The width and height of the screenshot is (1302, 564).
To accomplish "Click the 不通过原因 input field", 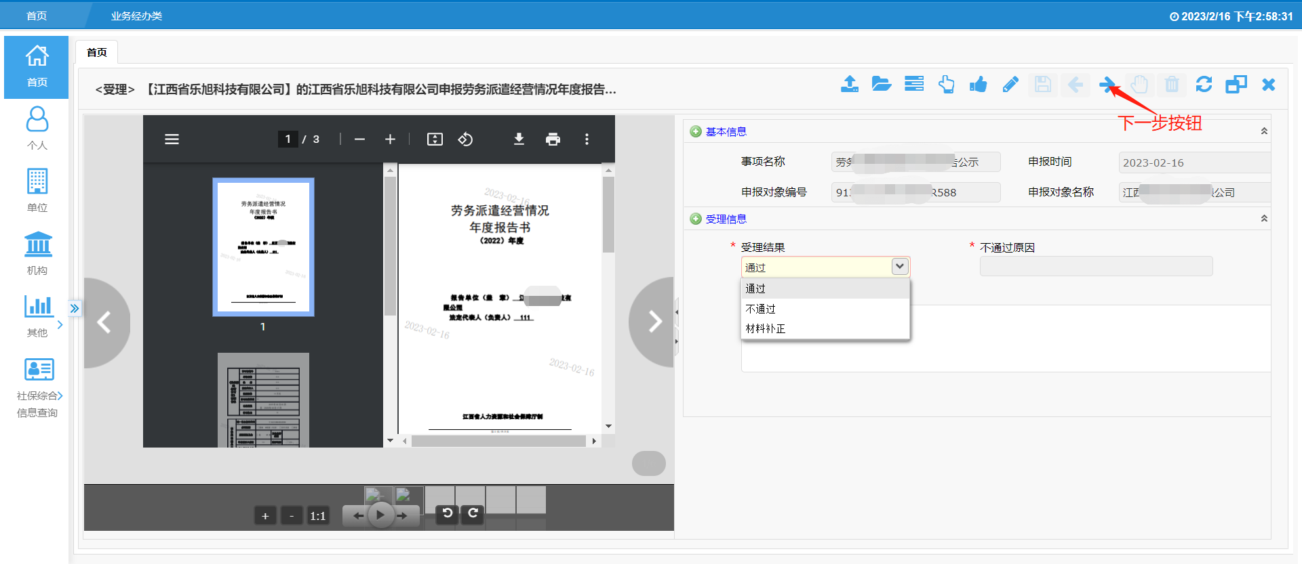I will (1096, 266).
